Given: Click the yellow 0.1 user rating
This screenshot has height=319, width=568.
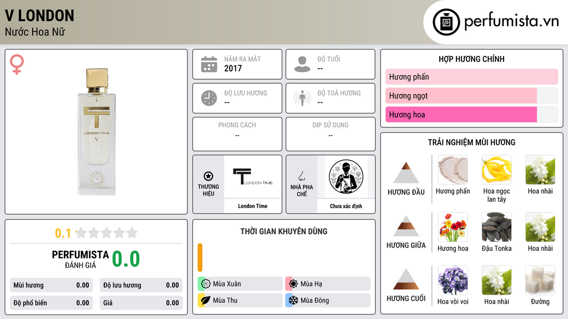Looking at the screenshot, I should click(x=63, y=233).
